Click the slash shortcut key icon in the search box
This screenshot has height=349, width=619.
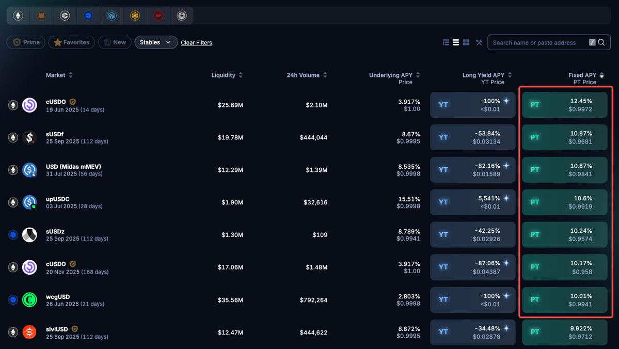click(592, 42)
